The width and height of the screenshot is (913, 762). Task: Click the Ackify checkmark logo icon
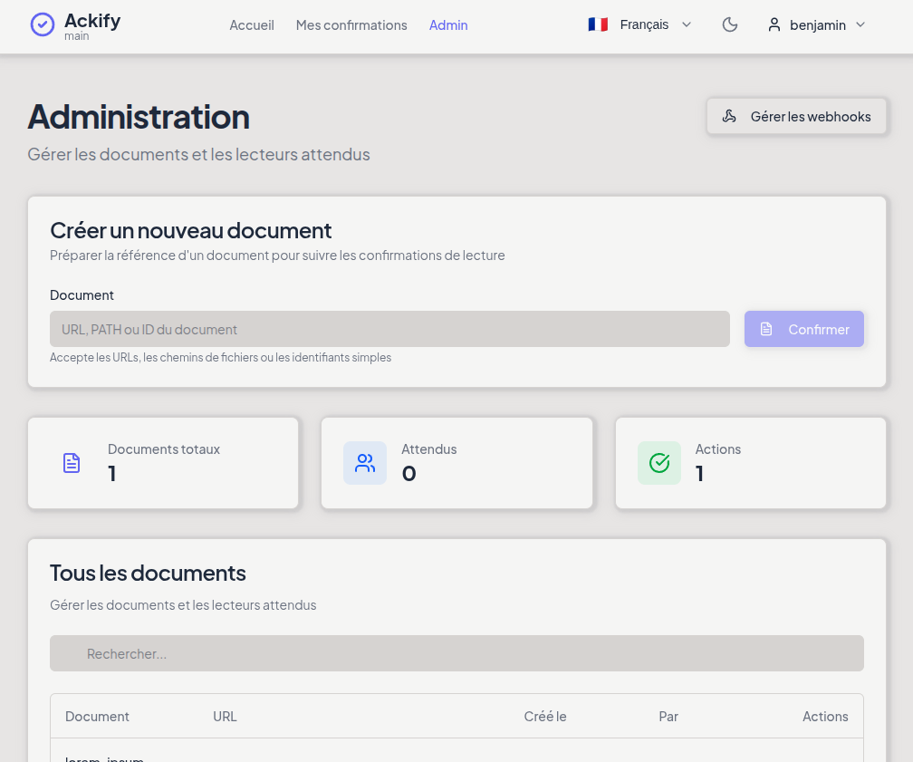[x=42, y=24]
